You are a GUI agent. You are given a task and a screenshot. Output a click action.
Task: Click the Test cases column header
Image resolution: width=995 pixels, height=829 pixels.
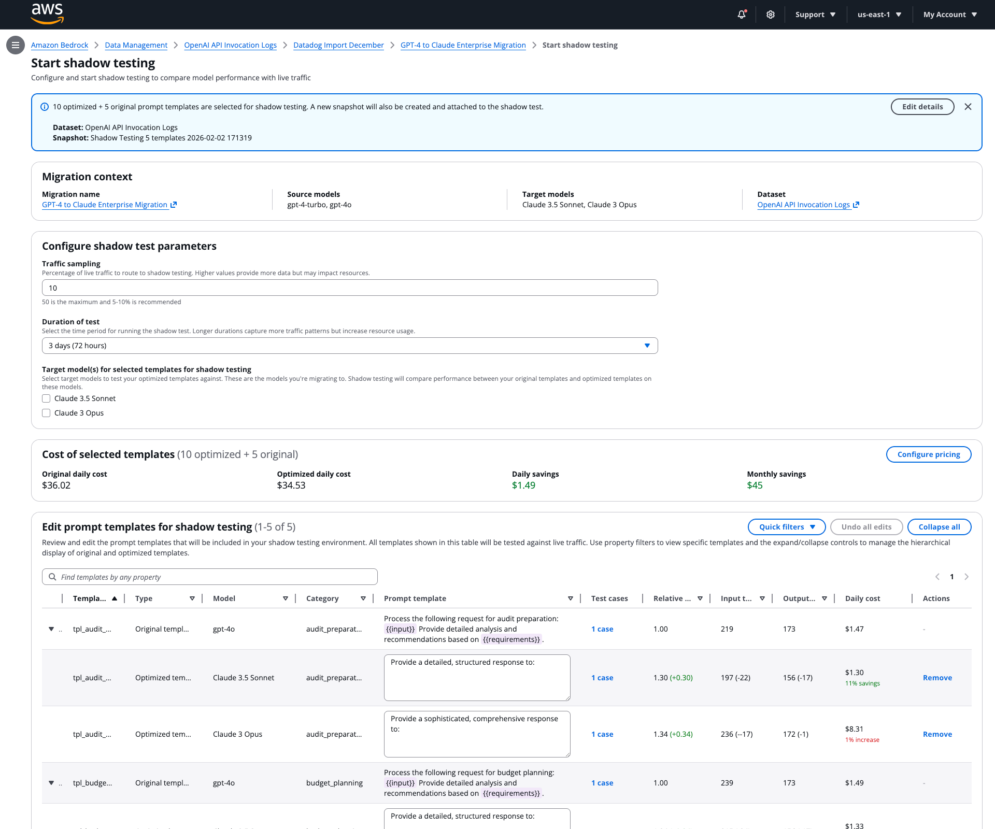[x=609, y=598]
